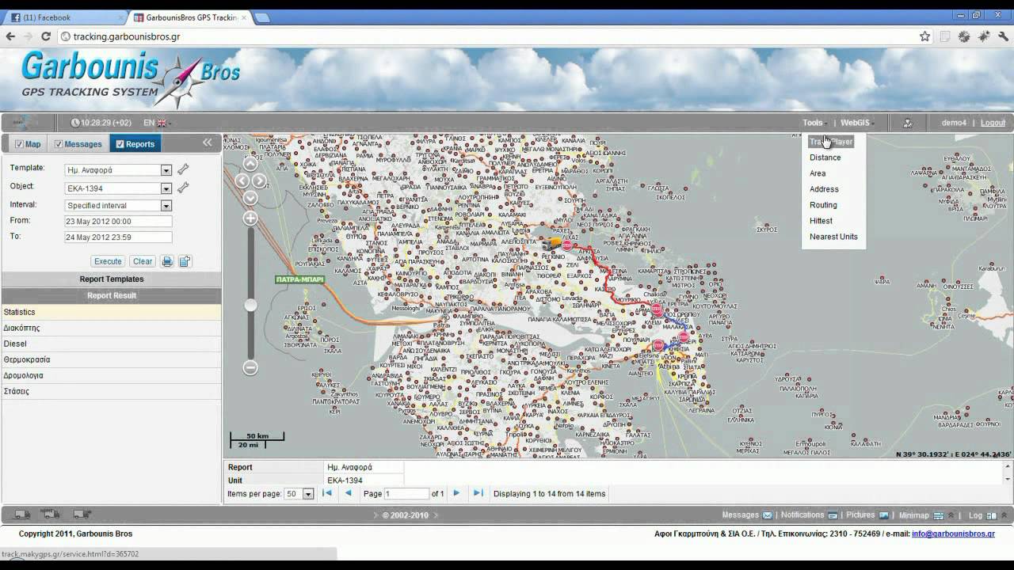Select the Δρομολογια report result
Screen dimensions: 1014x570
pos(111,375)
